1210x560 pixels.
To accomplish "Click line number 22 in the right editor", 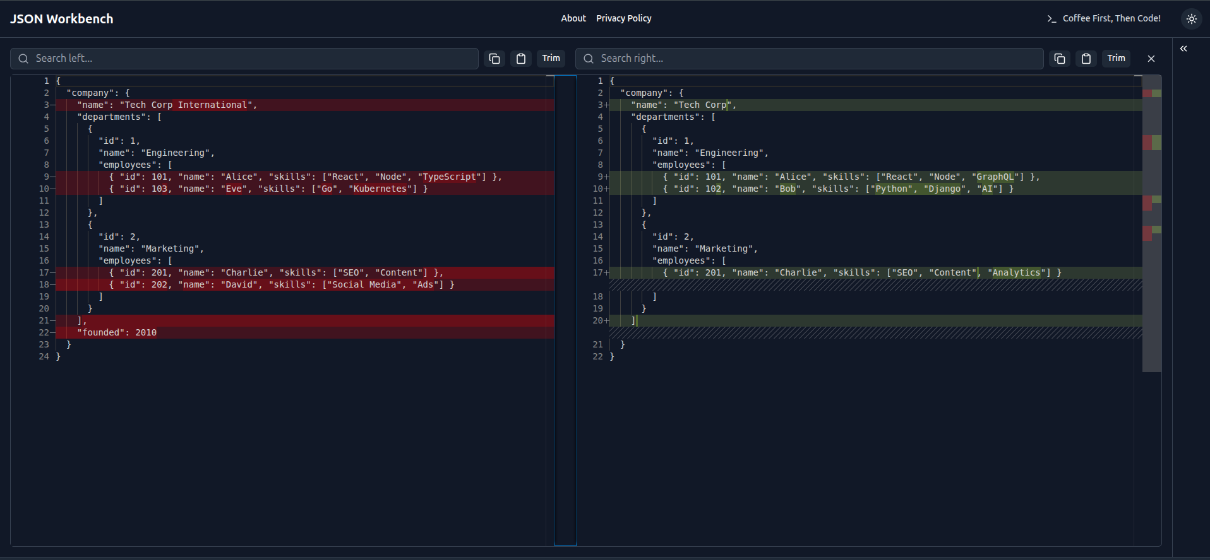I will coord(597,356).
